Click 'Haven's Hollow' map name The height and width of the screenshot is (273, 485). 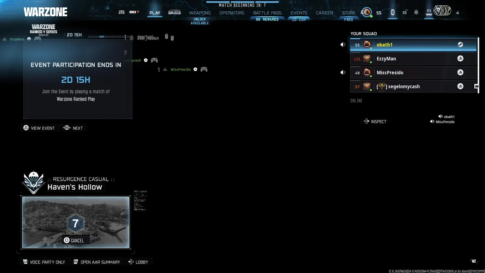pos(75,187)
